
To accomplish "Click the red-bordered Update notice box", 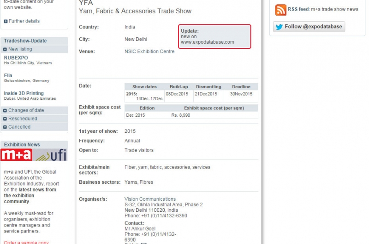I will 215,36.
